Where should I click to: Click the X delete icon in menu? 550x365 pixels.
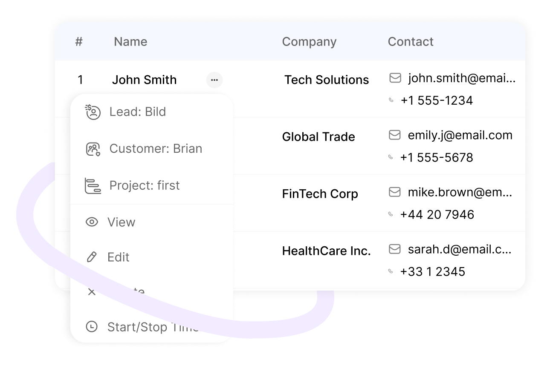92,292
